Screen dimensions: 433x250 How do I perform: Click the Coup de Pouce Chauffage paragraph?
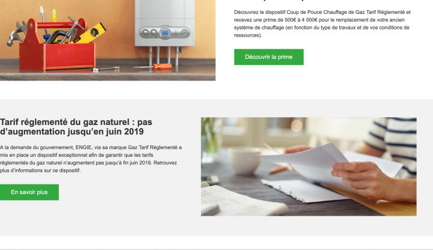point(322,23)
